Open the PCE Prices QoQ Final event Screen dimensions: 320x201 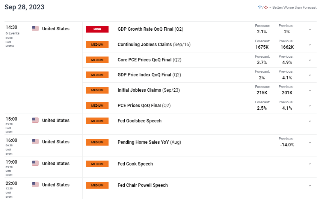point(144,106)
